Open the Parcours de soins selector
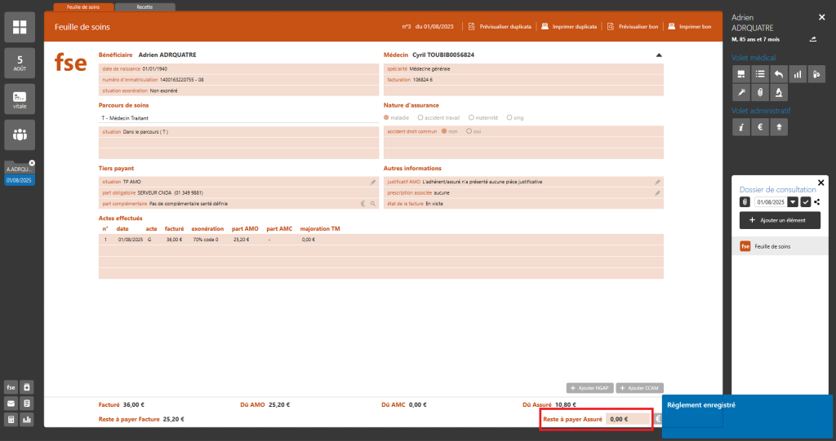This screenshot has width=836, height=441. click(x=237, y=117)
